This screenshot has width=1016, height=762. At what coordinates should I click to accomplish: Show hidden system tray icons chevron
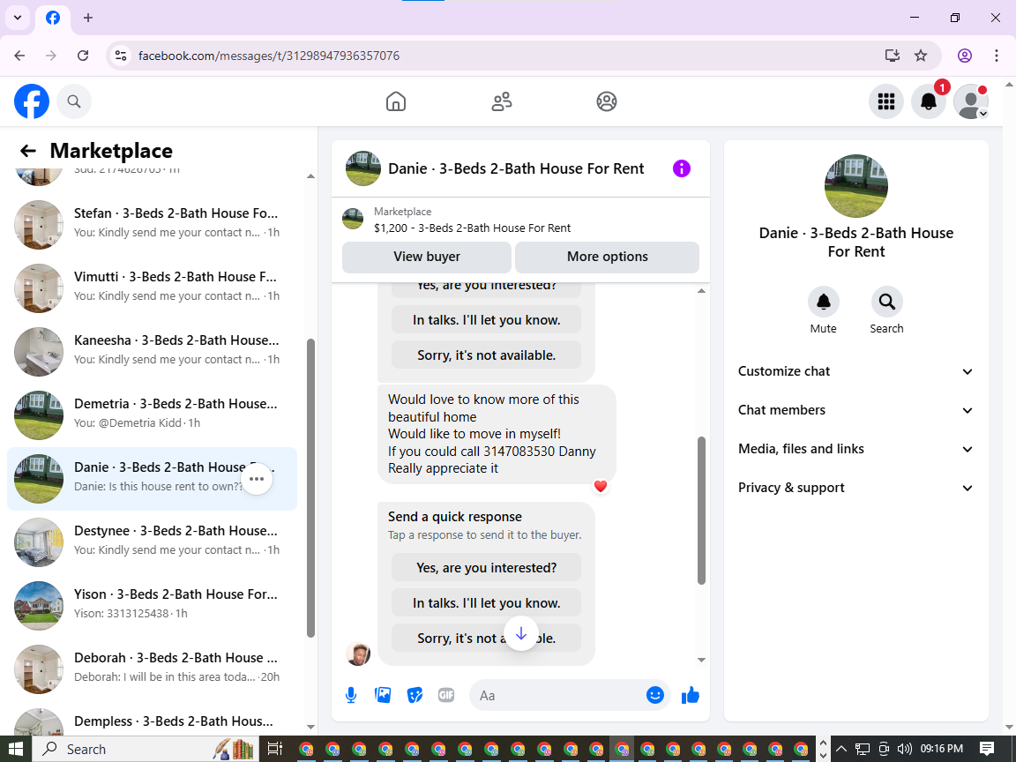(841, 749)
